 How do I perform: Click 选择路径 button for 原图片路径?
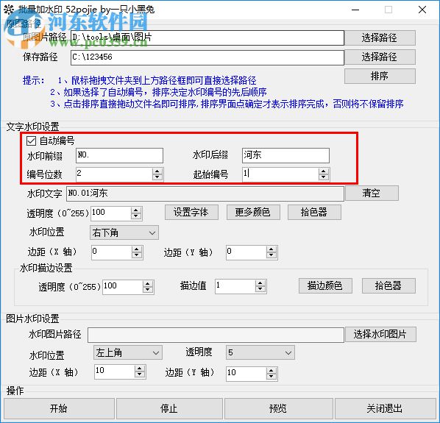[380, 38]
